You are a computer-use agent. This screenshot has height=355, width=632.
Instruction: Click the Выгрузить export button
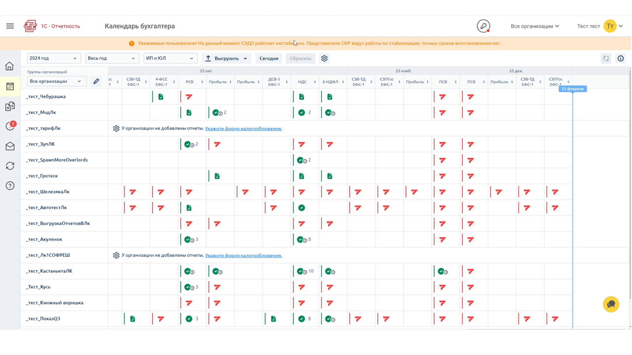click(226, 58)
